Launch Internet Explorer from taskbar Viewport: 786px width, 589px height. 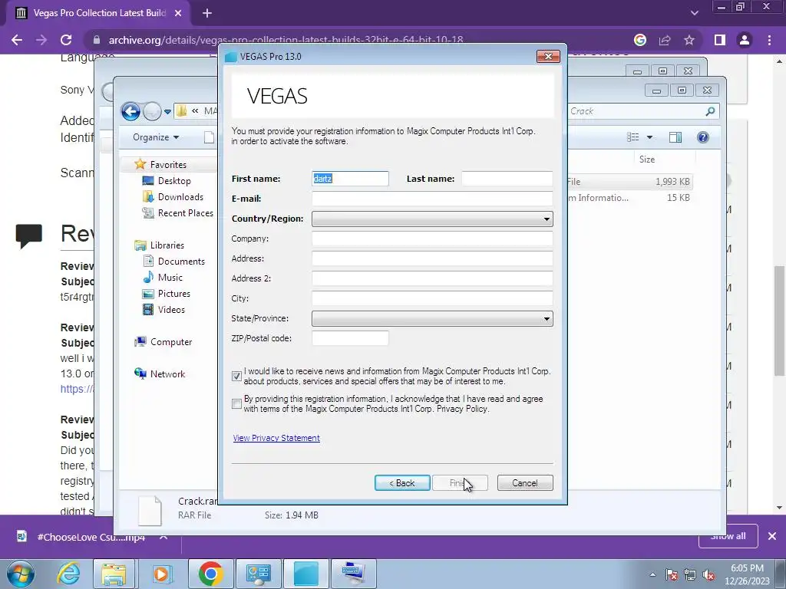point(68,574)
